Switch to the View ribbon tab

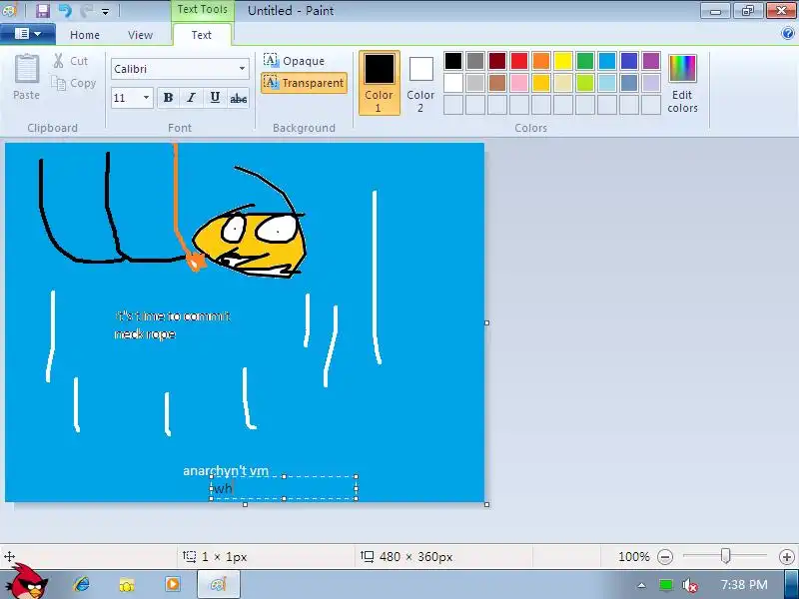click(140, 35)
